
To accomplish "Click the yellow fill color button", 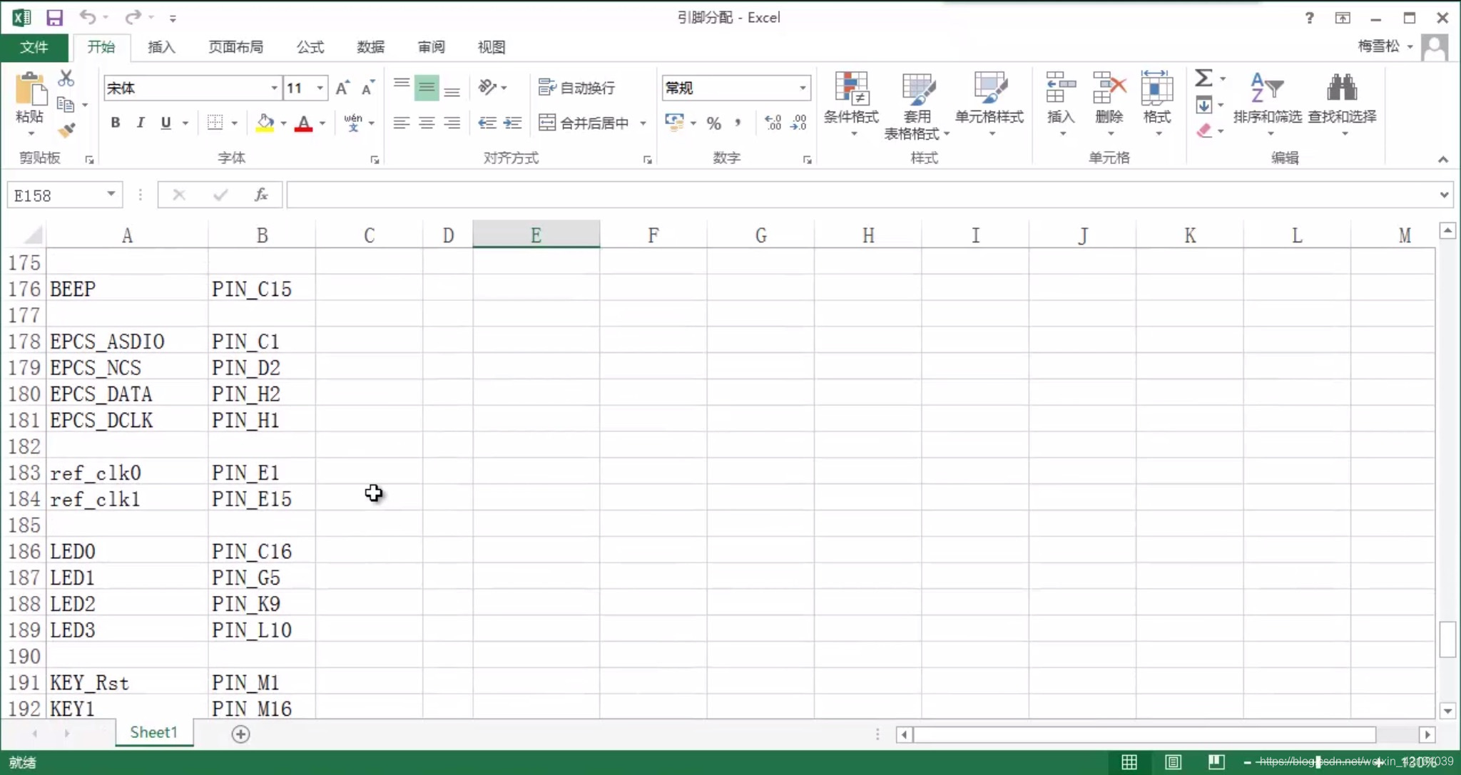I will (x=265, y=123).
